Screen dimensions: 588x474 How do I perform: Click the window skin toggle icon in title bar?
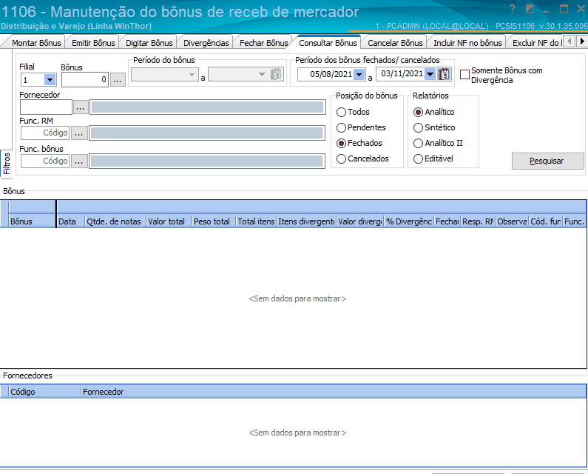[530, 9]
